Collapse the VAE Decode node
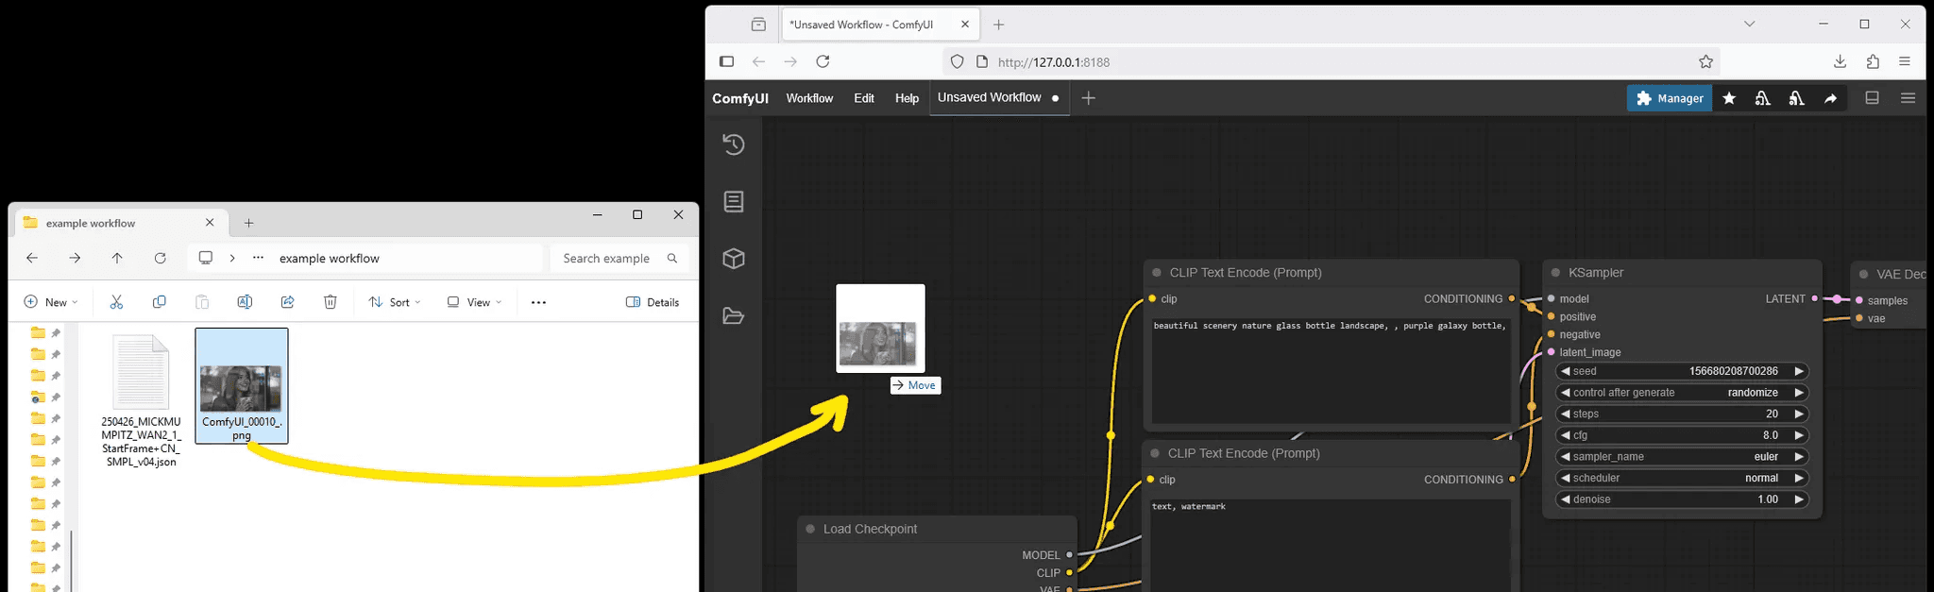The height and width of the screenshot is (592, 1934). (x=1863, y=275)
